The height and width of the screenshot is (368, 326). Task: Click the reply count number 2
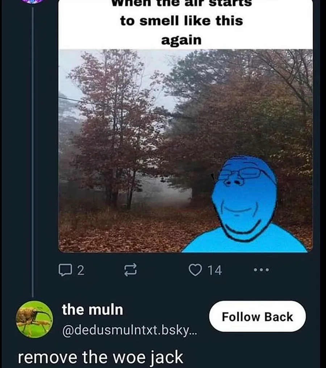81,270
